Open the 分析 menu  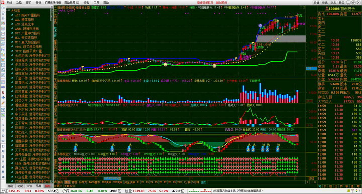coord(38,3)
